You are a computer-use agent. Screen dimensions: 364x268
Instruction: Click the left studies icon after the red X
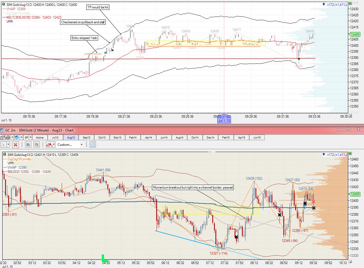(x=28, y=144)
